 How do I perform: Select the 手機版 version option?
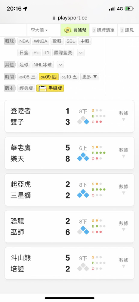50,88
